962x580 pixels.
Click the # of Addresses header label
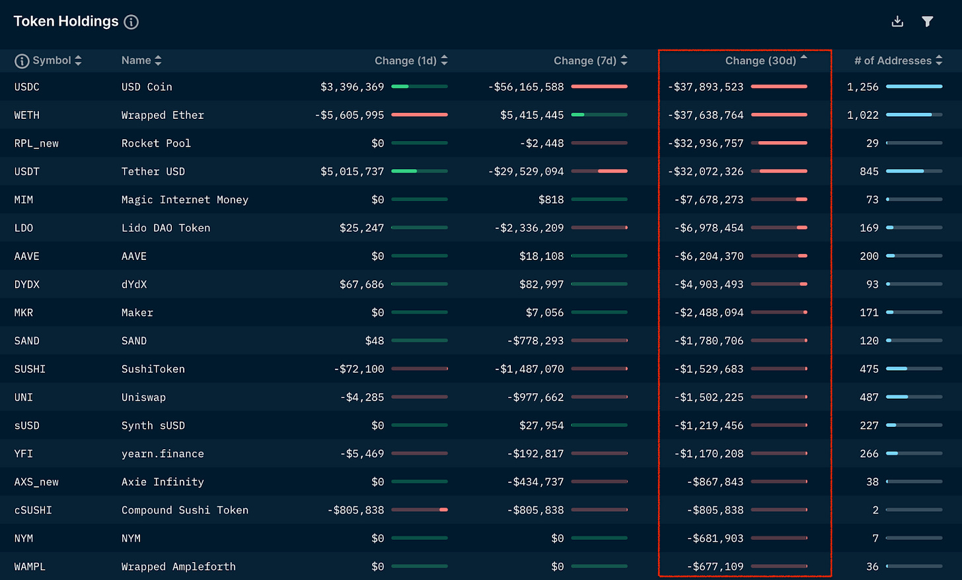point(893,61)
